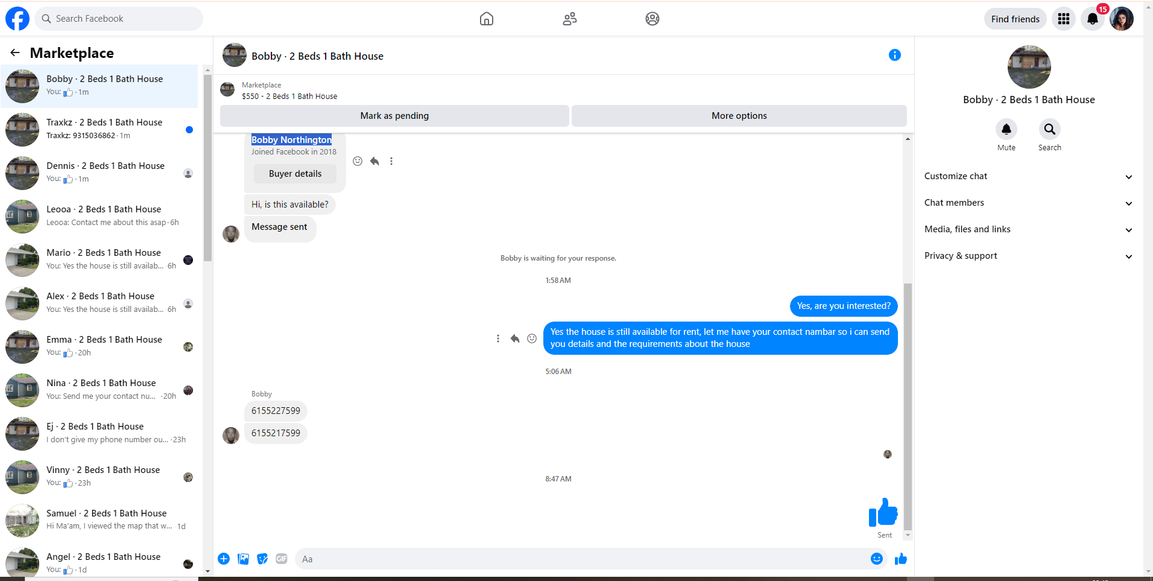The height and width of the screenshot is (581, 1153).
Task: Open Emma conversation in list
Action: pos(100,347)
